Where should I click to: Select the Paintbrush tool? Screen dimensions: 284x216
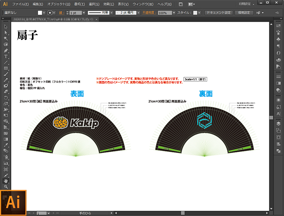pos(6,74)
